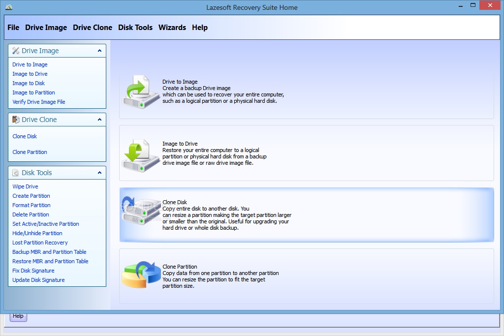The width and height of the screenshot is (504, 336).
Task: Select Image to Drive sidebar link
Action: 30,74
